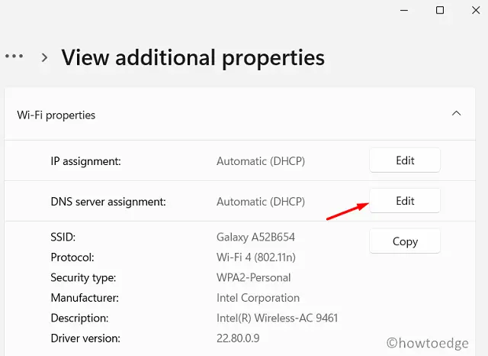Maximize the Settings window
The width and height of the screenshot is (488, 356).
tap(440, 10)
